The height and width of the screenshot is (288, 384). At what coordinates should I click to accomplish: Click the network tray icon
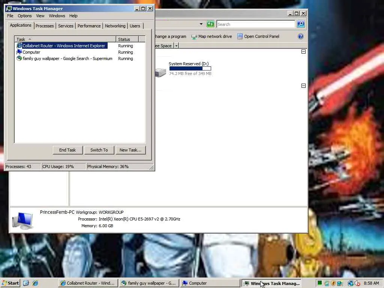351,283
